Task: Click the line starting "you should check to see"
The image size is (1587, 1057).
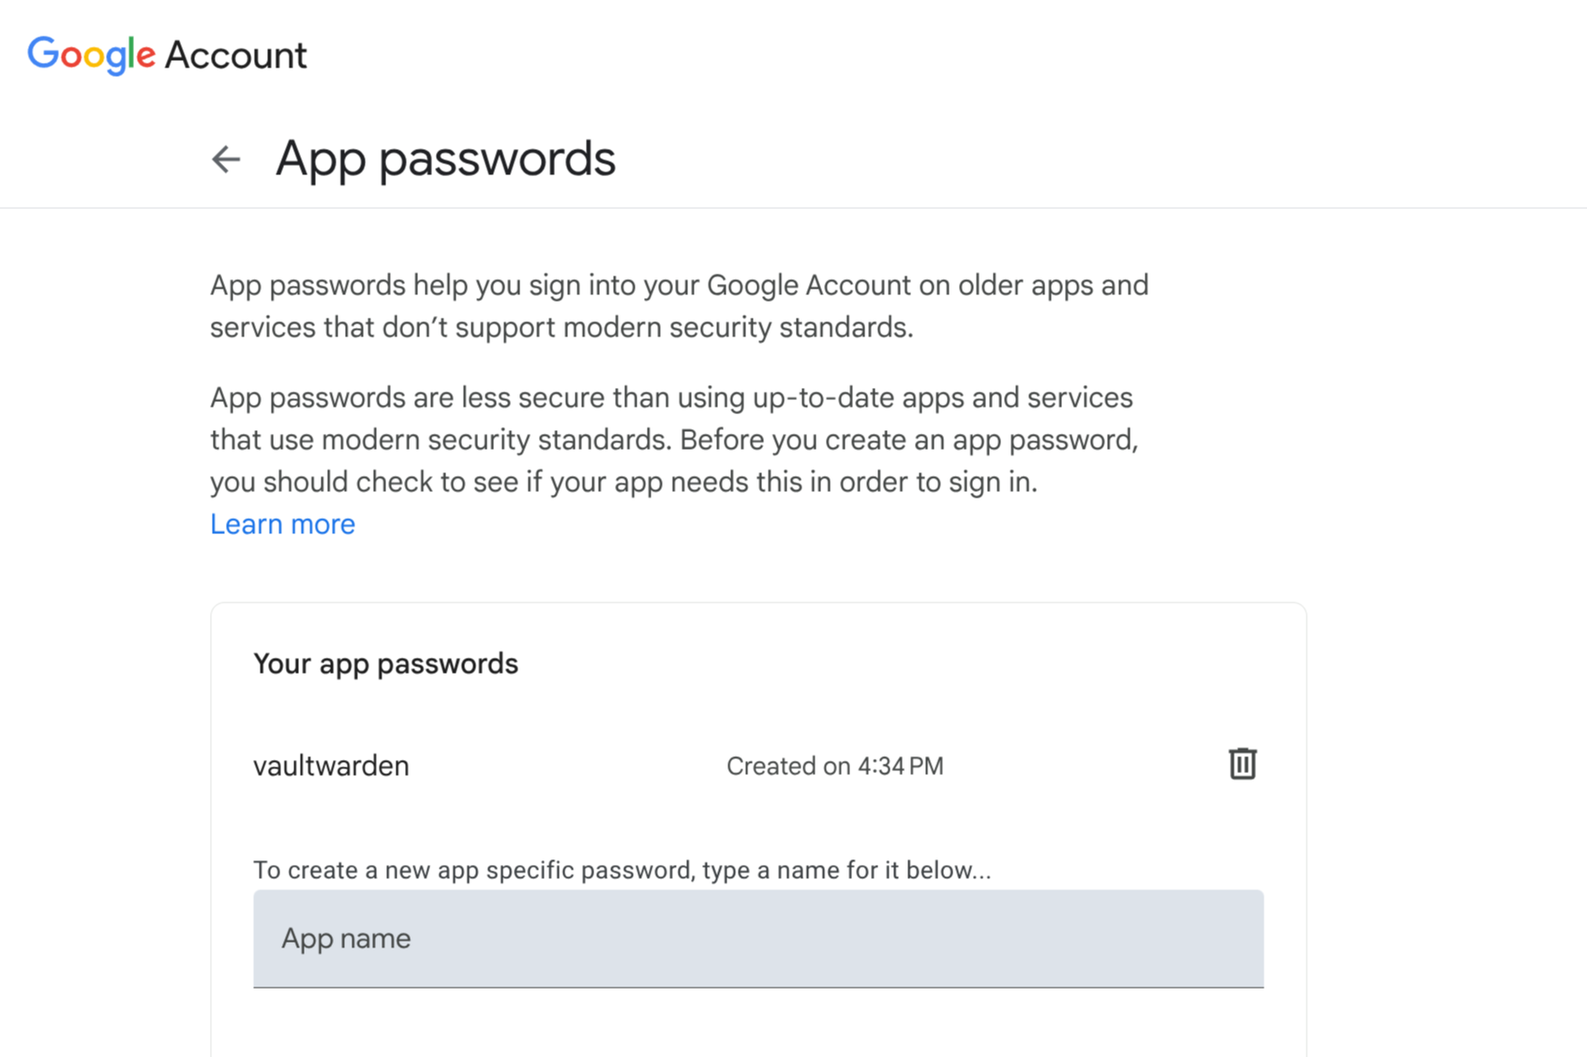Action: click(623, 482)
